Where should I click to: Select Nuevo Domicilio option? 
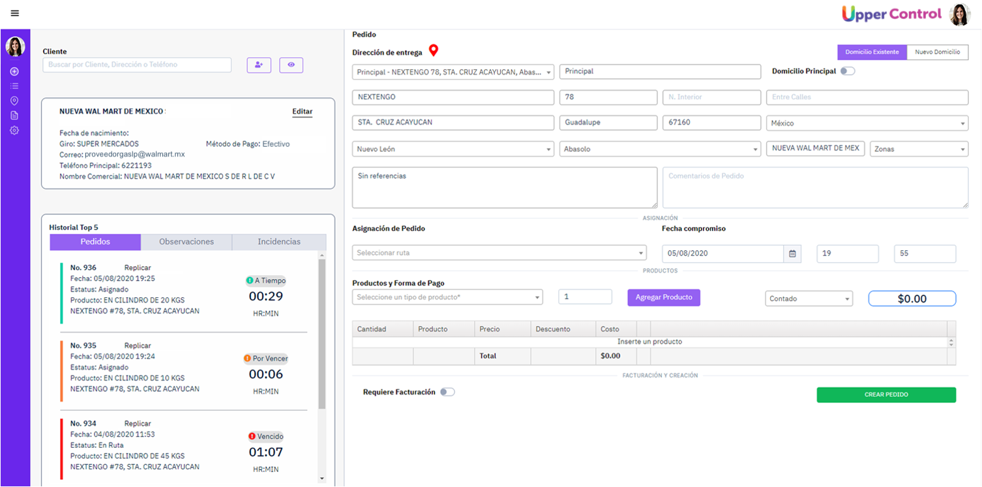(x=937, y=52)
